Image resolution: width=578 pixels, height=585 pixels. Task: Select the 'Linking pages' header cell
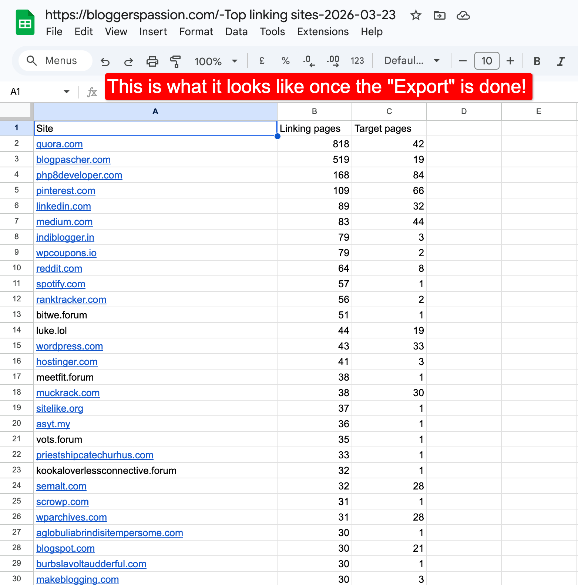315,128
